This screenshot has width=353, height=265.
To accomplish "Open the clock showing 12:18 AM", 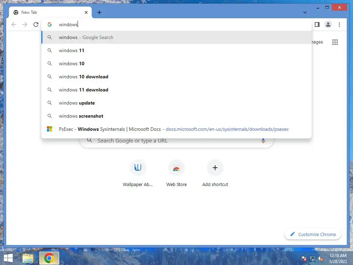I will 338,258.
